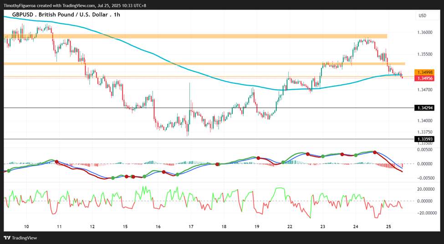Screen dimensions: 444x244
Task: Click date label 11 on time axis
Action: 60,227
